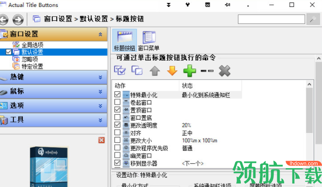Screen dimensions: 322x187
Task: Select 默认设置 tree item
Action: tap(32, 52)
